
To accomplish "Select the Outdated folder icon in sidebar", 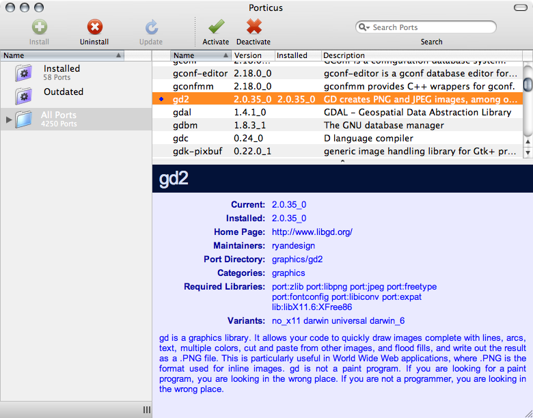I will point(23,96).
